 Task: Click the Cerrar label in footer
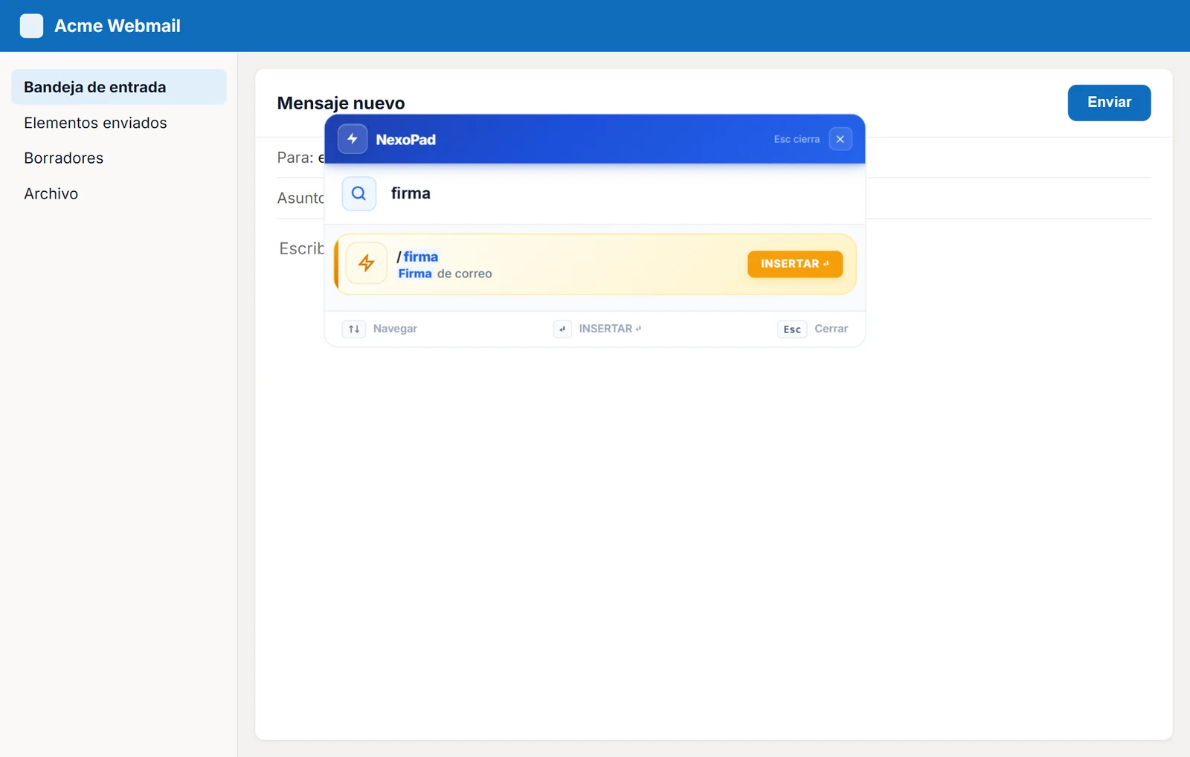(831, 329)
